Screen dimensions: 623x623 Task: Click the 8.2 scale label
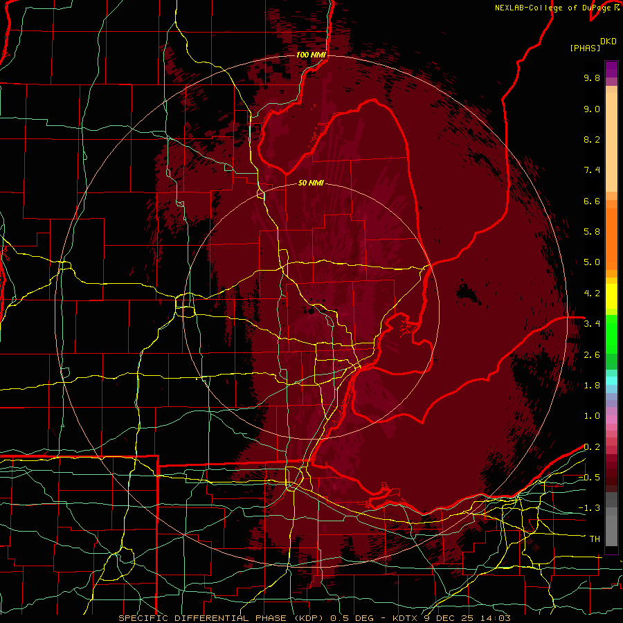coord(592,139)
